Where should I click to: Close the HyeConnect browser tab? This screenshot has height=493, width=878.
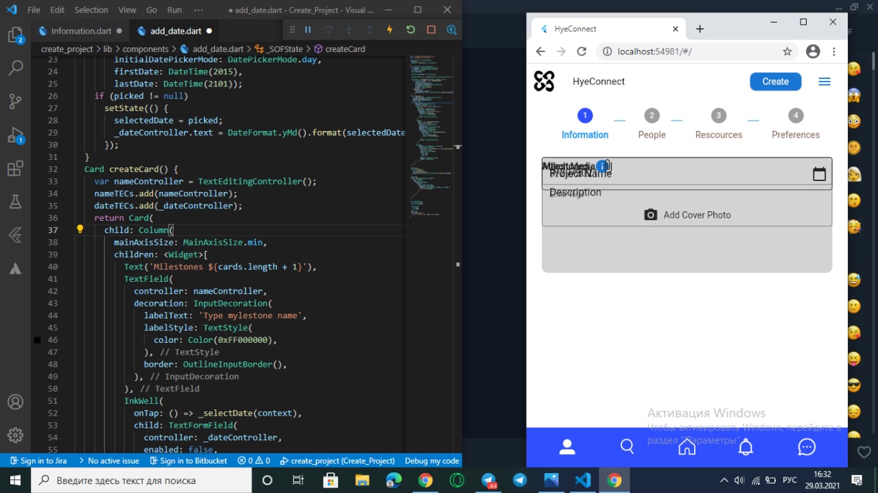675,29
